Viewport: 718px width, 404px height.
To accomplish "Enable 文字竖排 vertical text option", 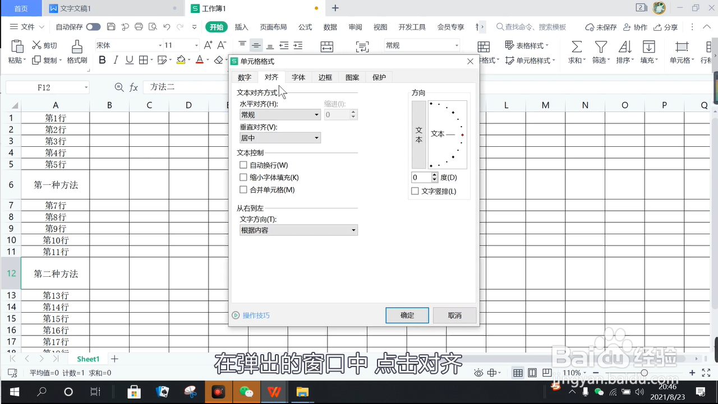I will pos(414,191).
